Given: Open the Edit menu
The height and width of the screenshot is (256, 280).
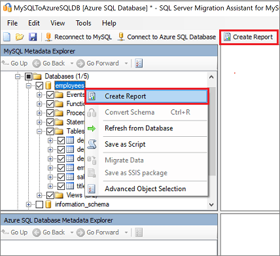Looking at the screenshot, I should [34, 23].
